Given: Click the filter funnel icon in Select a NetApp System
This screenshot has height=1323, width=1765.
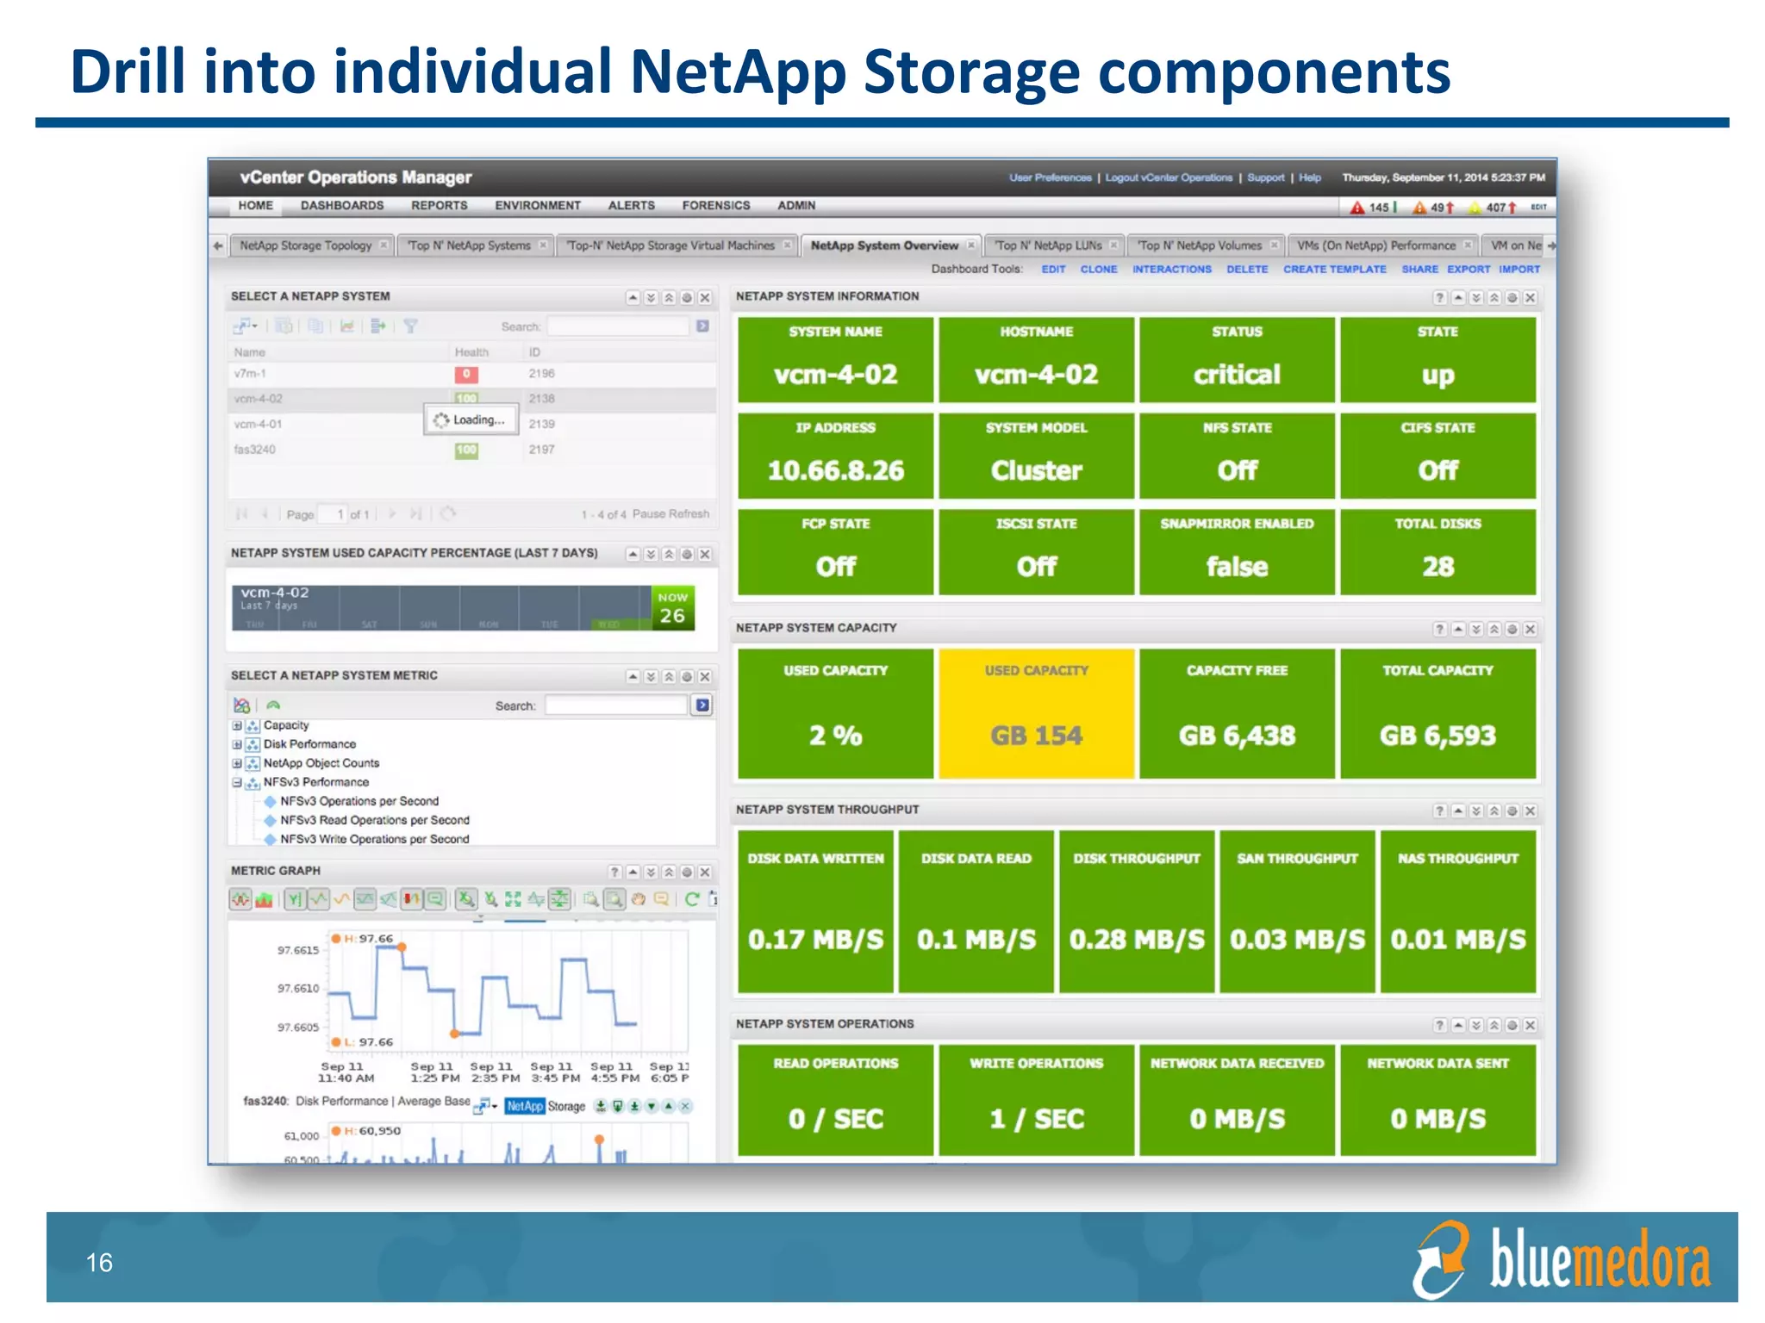Looking at the screenshot, I should (x=410, y=326).
